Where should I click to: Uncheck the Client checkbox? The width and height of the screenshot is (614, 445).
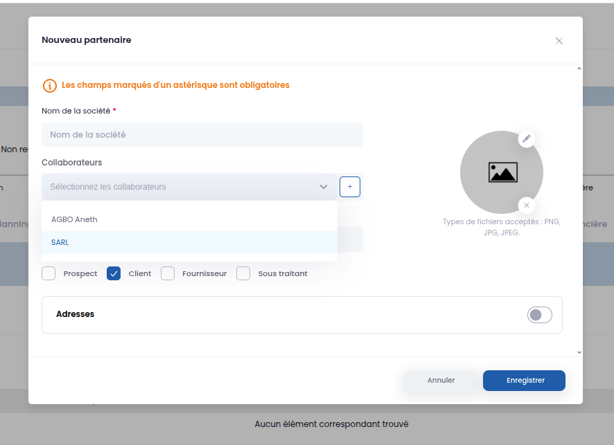(x=114, y=273)
